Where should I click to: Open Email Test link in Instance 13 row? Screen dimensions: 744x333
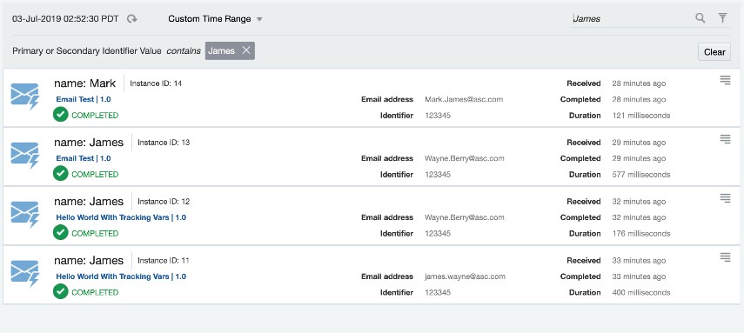click(84, 158)
